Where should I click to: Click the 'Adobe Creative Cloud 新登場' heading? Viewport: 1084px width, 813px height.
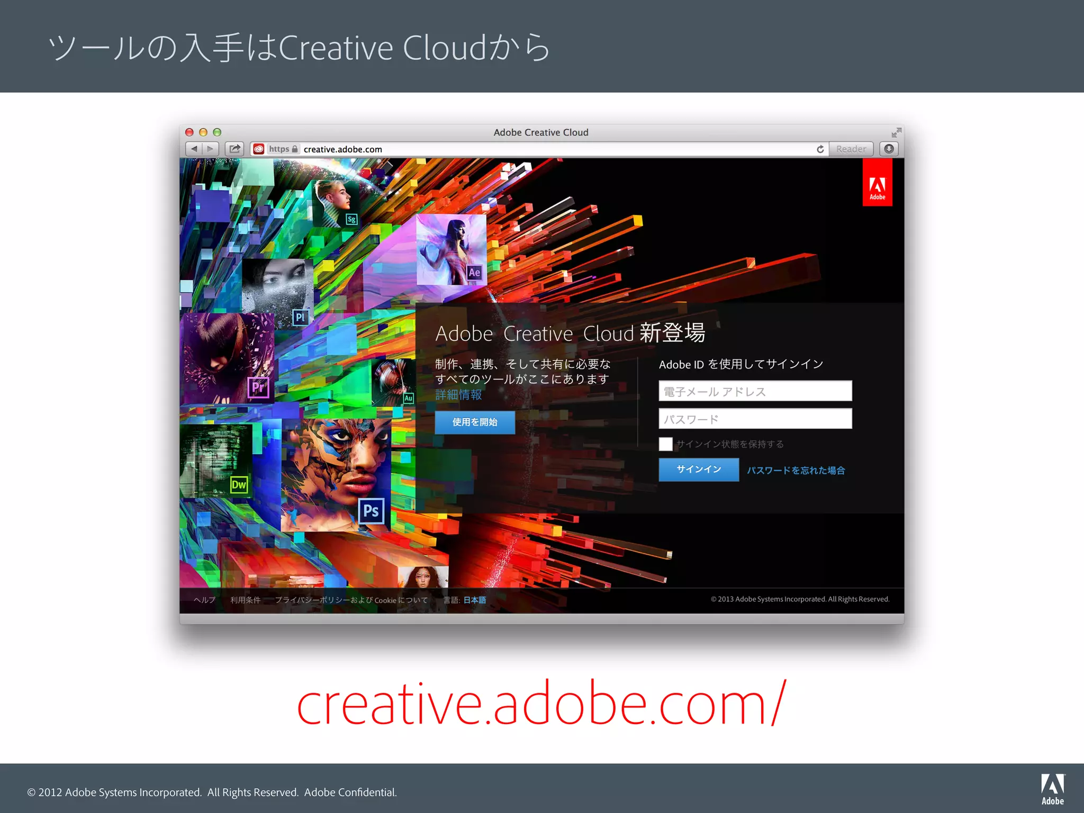pos(570,333)
